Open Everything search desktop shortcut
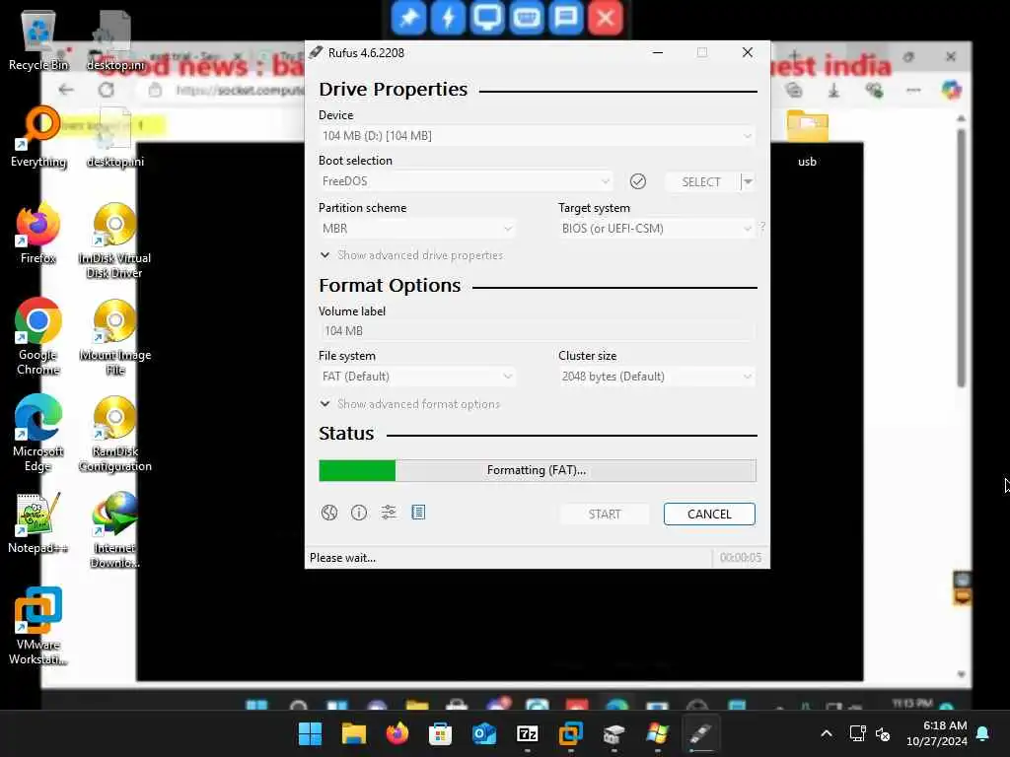The height and width of the screenshot is (757, 1010). click(38, 136)
